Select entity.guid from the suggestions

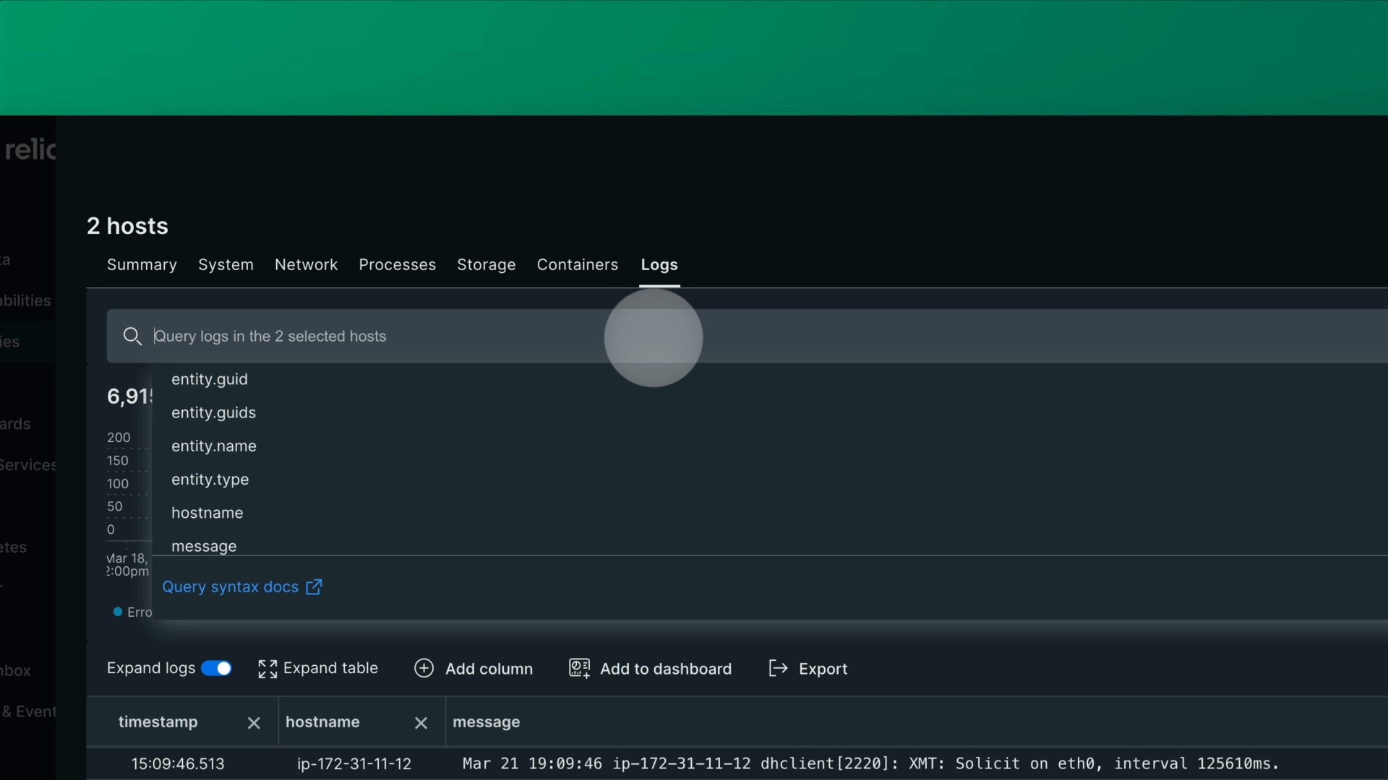[x=210, y=380]
